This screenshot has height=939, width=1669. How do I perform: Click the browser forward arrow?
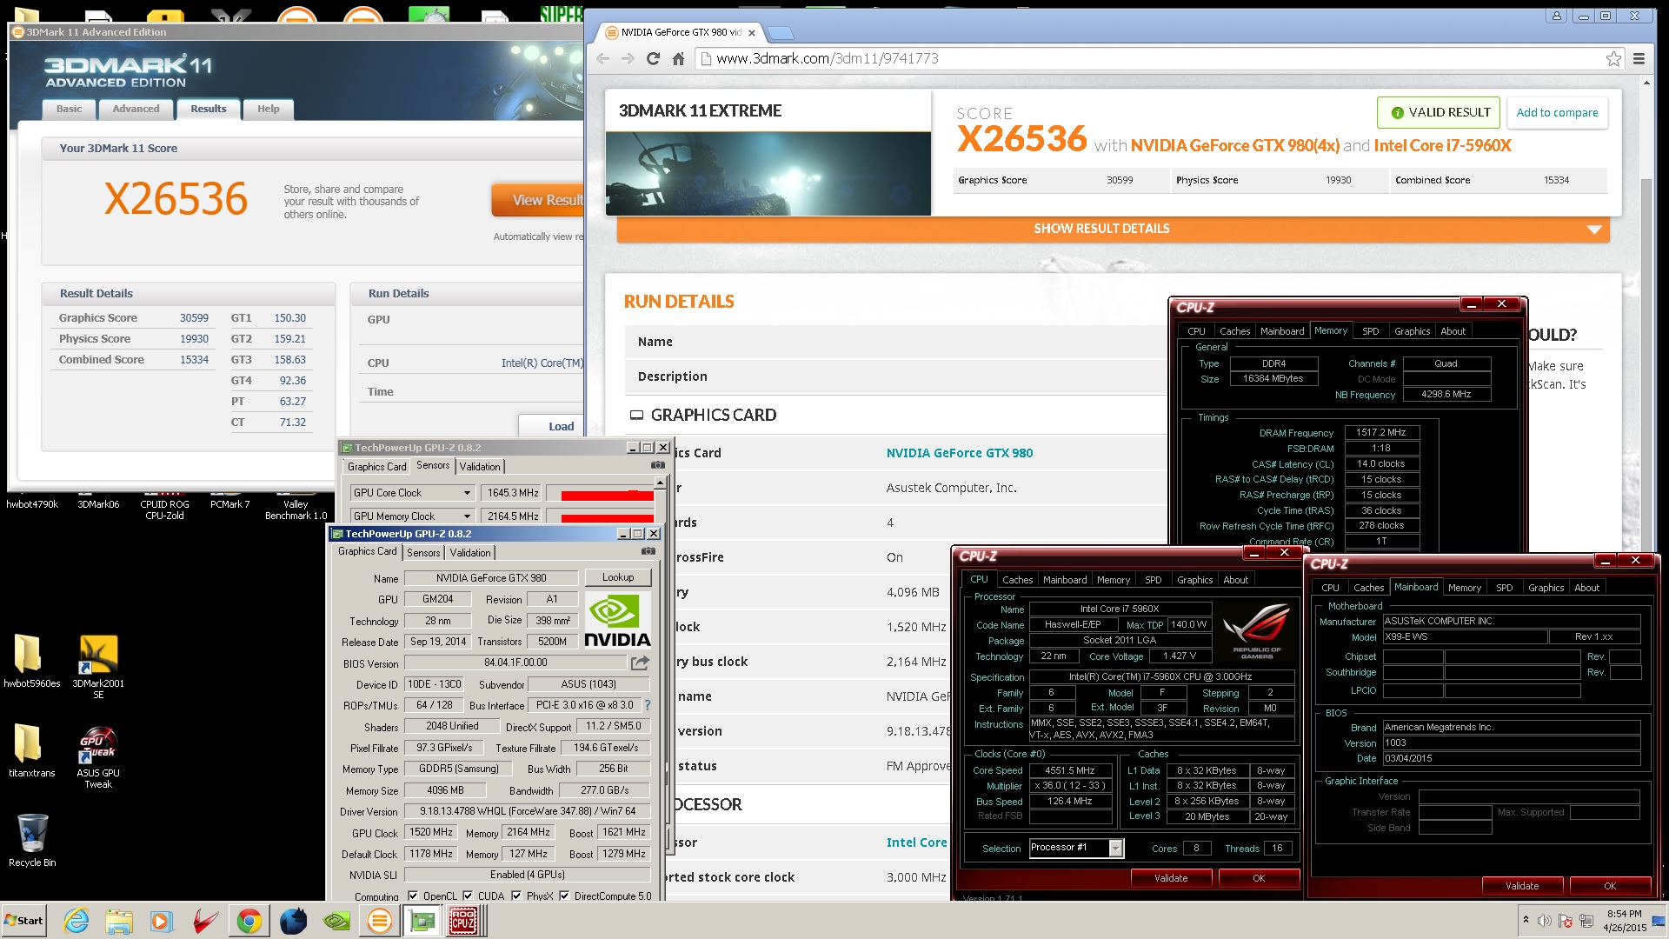[x=628, y=59]
